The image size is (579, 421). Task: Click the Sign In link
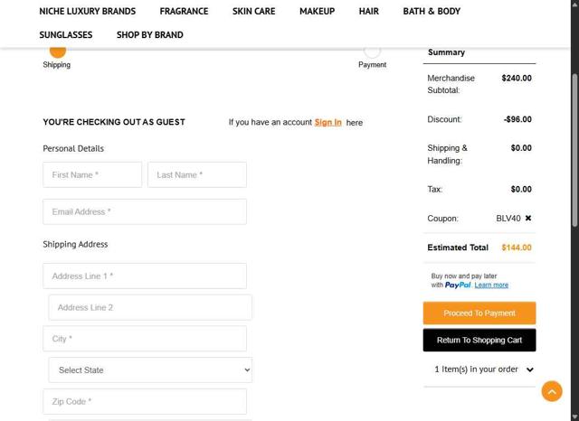(327, 122)
